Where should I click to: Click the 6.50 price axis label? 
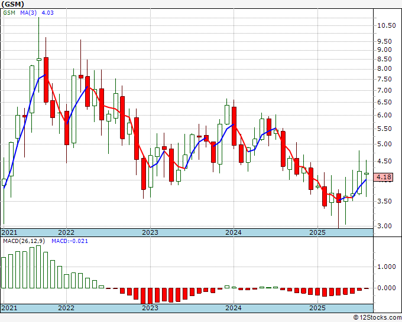[384, 102]
